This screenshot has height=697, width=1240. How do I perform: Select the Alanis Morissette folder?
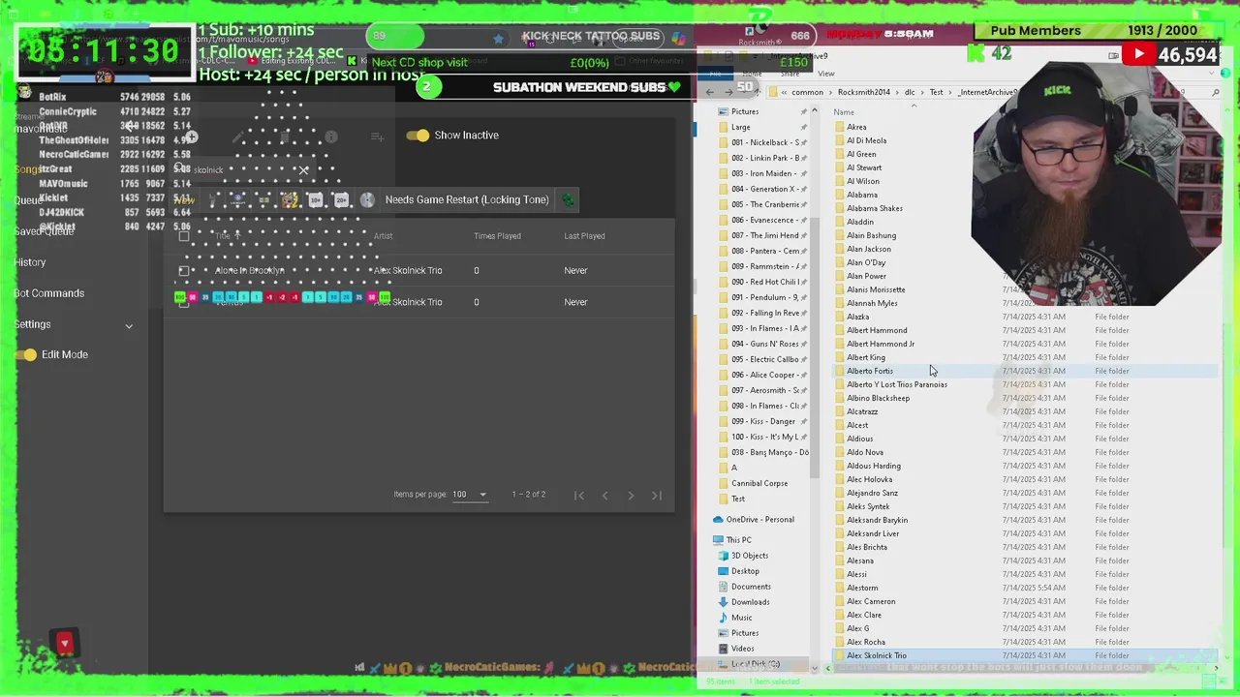tap(876, 289)
